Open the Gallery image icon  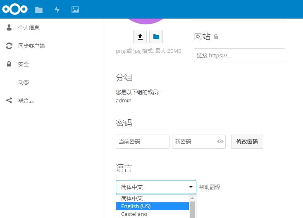(x=75, y=9)
